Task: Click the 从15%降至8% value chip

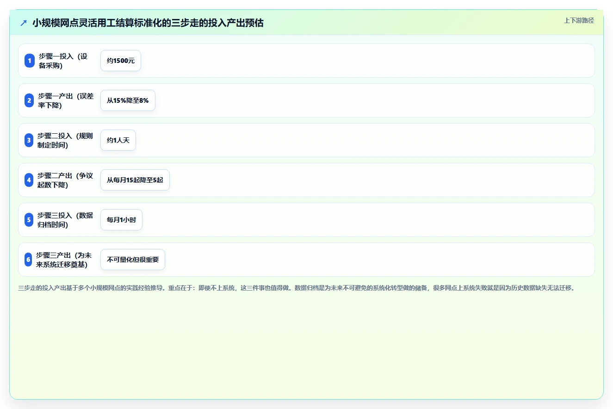Action: tap(128, 100)
